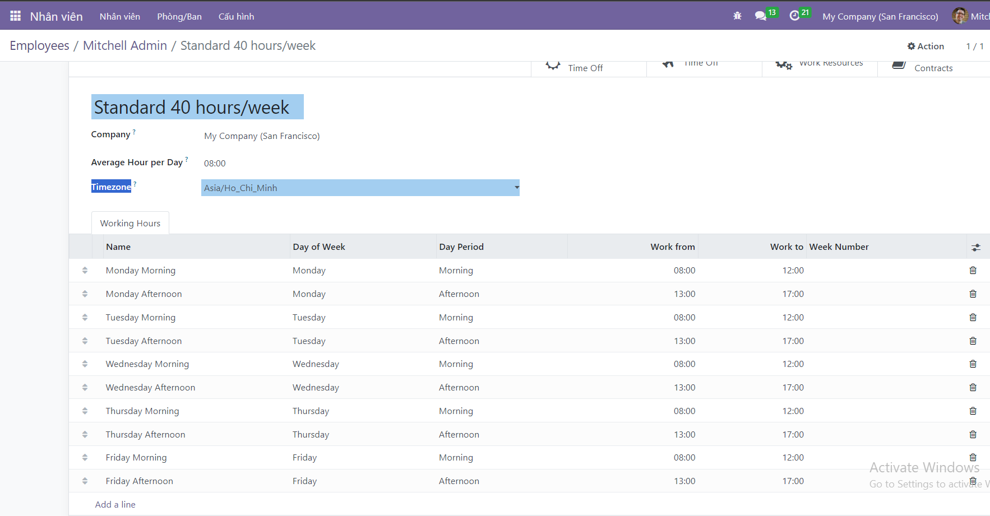
Task: Open the Cấu hình menu
Action: coord(236,17)
